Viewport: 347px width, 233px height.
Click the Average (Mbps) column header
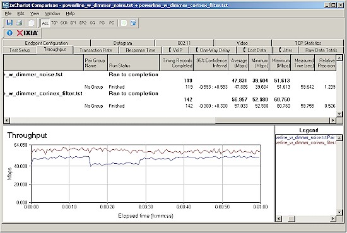[238, 63]
